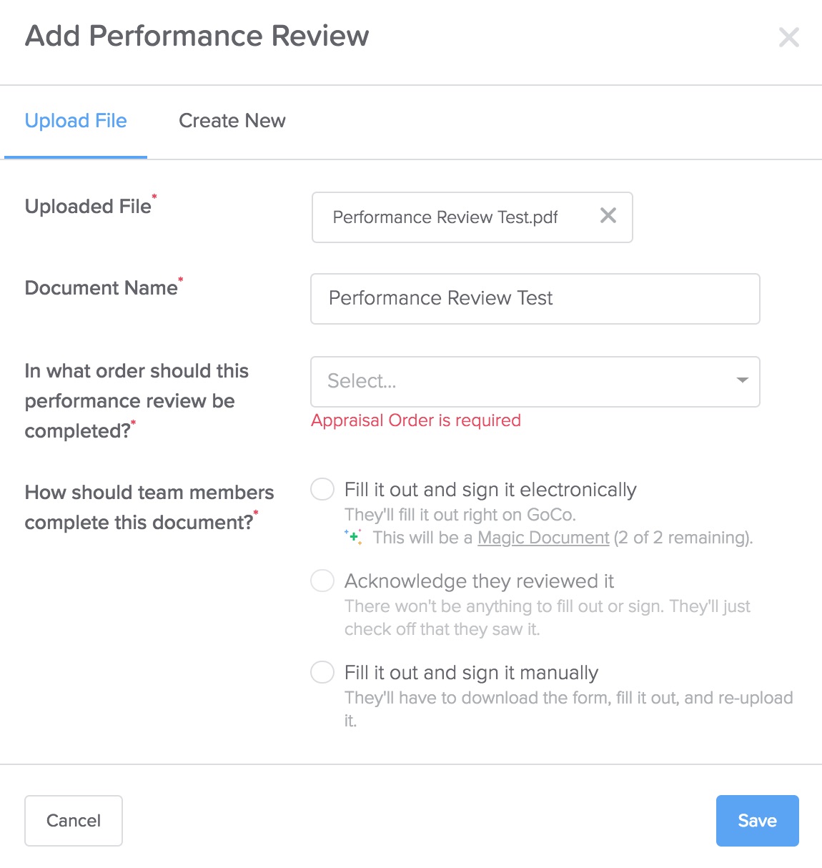Image resolution: width=822 pixels, height=868 pixels.
Task: Select Fill it out and sign manually
Action: (x=322, y=672)
